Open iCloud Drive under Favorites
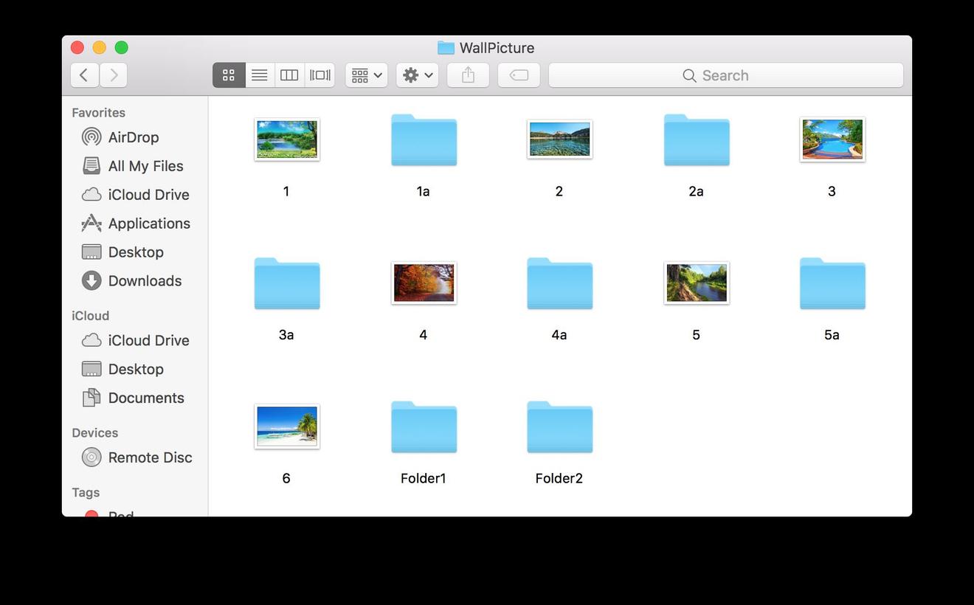 pyautogui.click(x=148, y=195)
